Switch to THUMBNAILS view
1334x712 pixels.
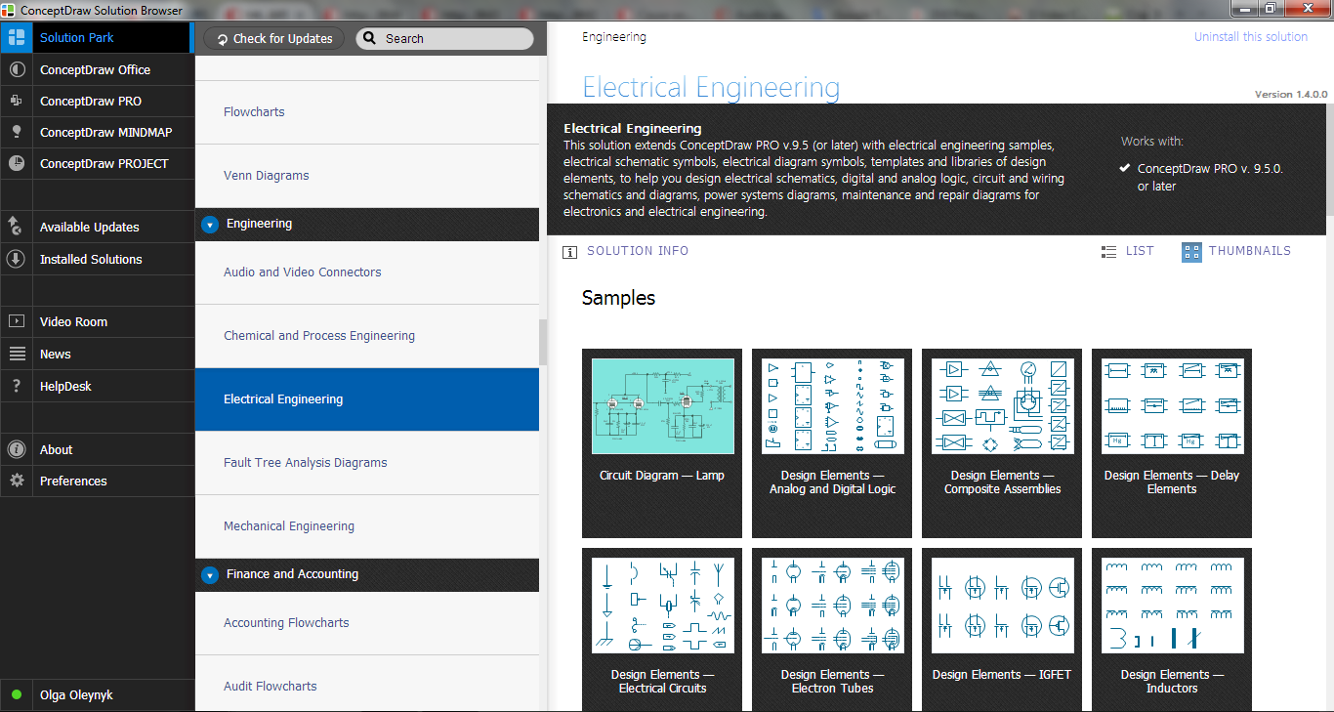pos(1250,251)
